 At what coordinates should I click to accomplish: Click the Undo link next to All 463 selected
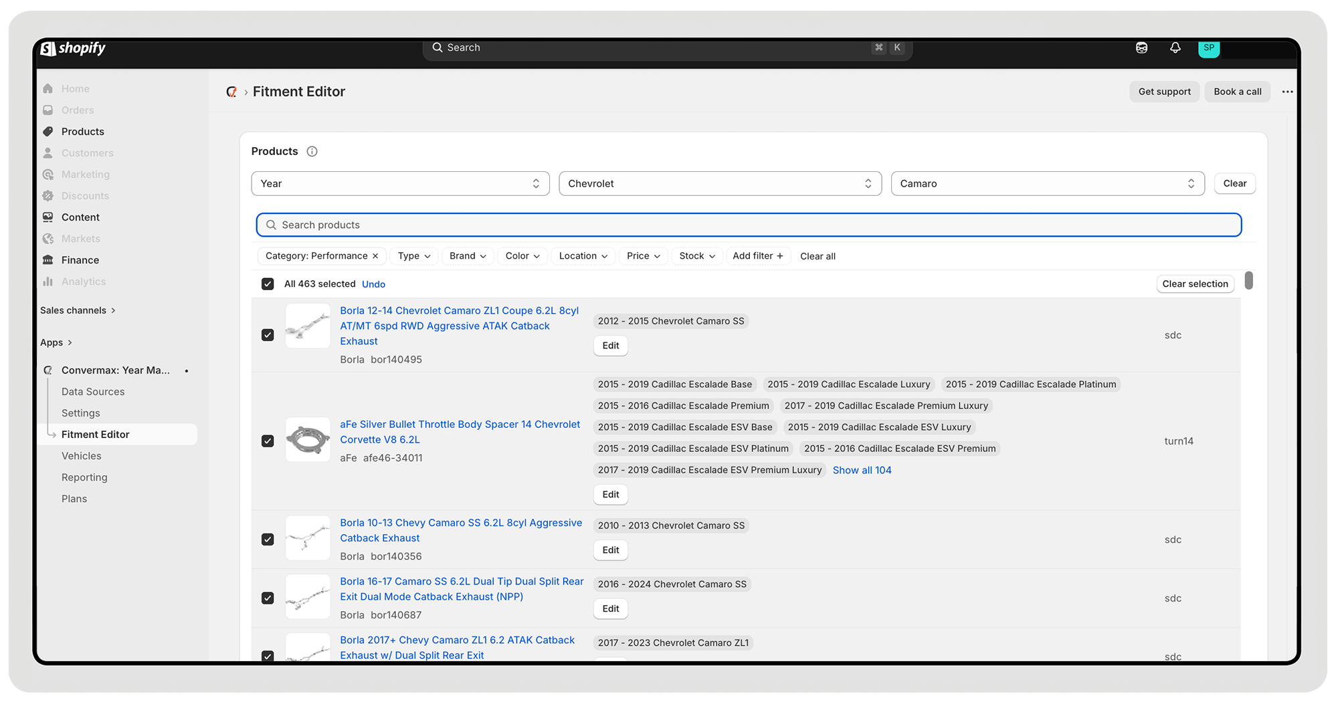coord(373,284)
